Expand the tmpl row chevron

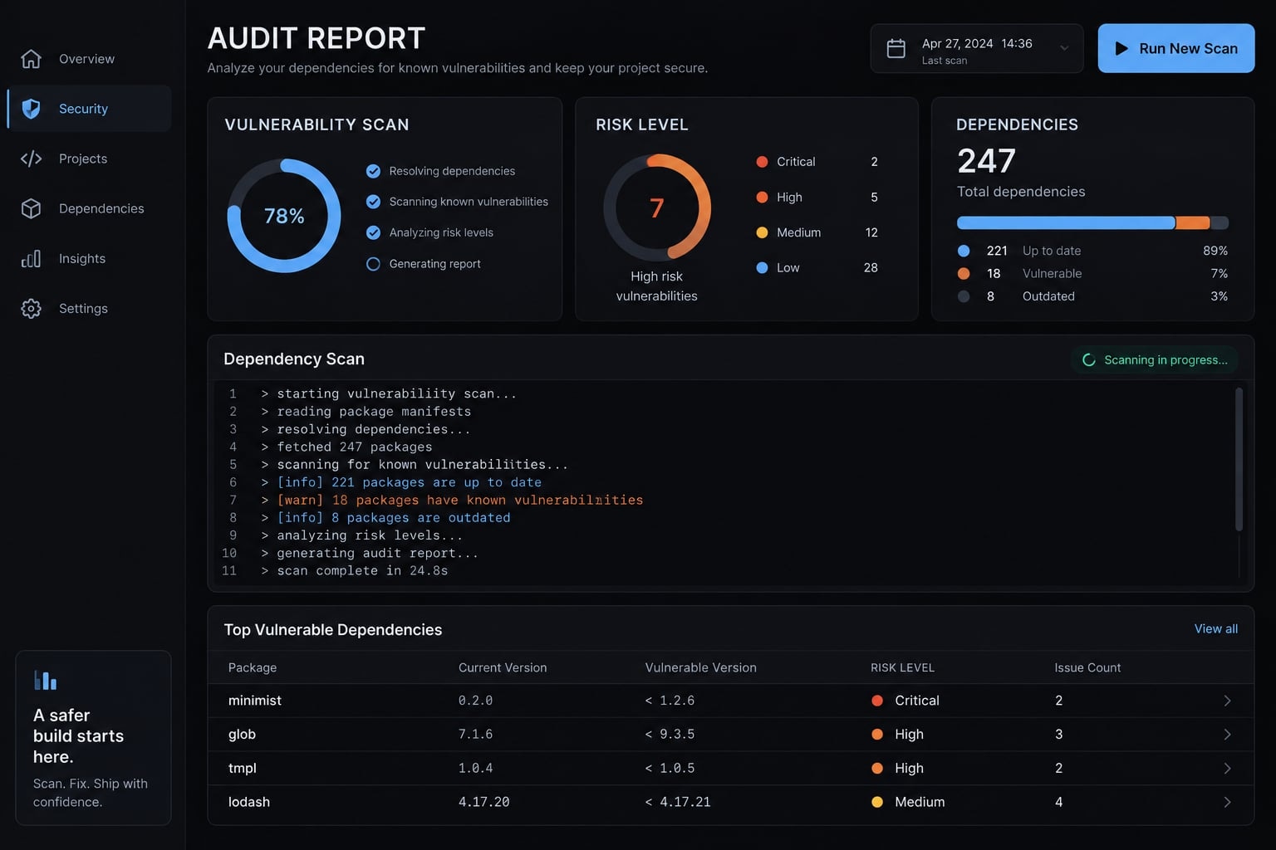(x=1227, y=769)
